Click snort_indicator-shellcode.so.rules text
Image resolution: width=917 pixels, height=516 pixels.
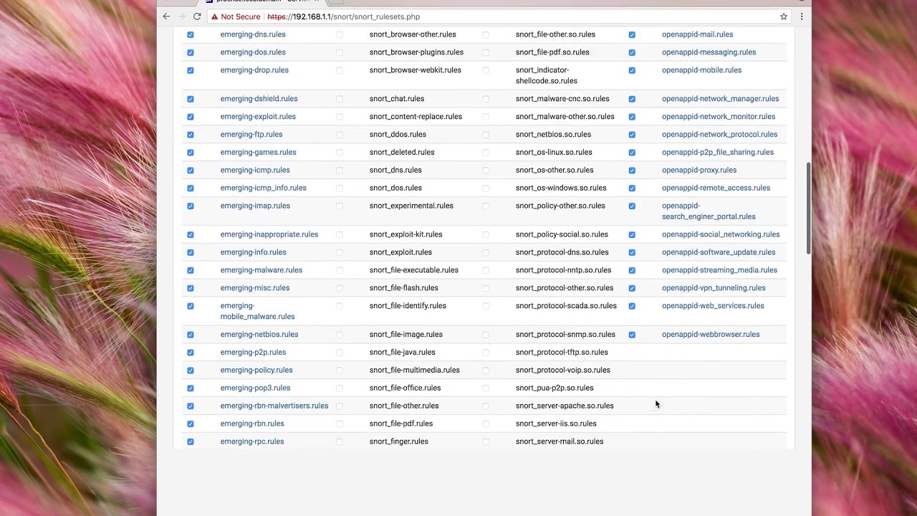click(x=547, y=75)
